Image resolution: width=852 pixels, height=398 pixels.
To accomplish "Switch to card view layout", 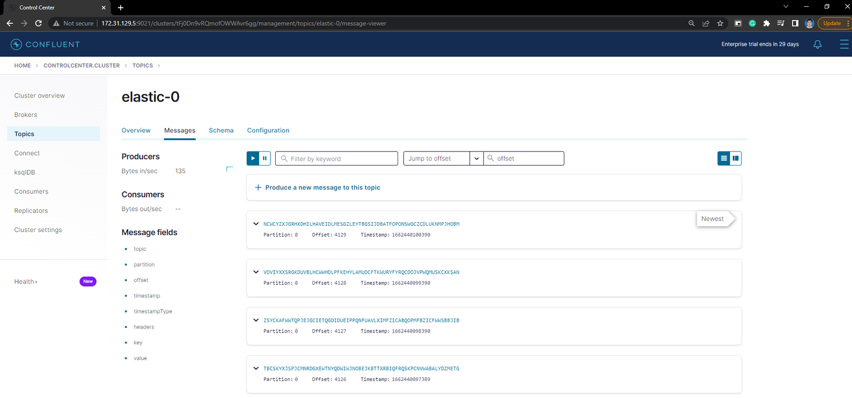I will (735, 158).
